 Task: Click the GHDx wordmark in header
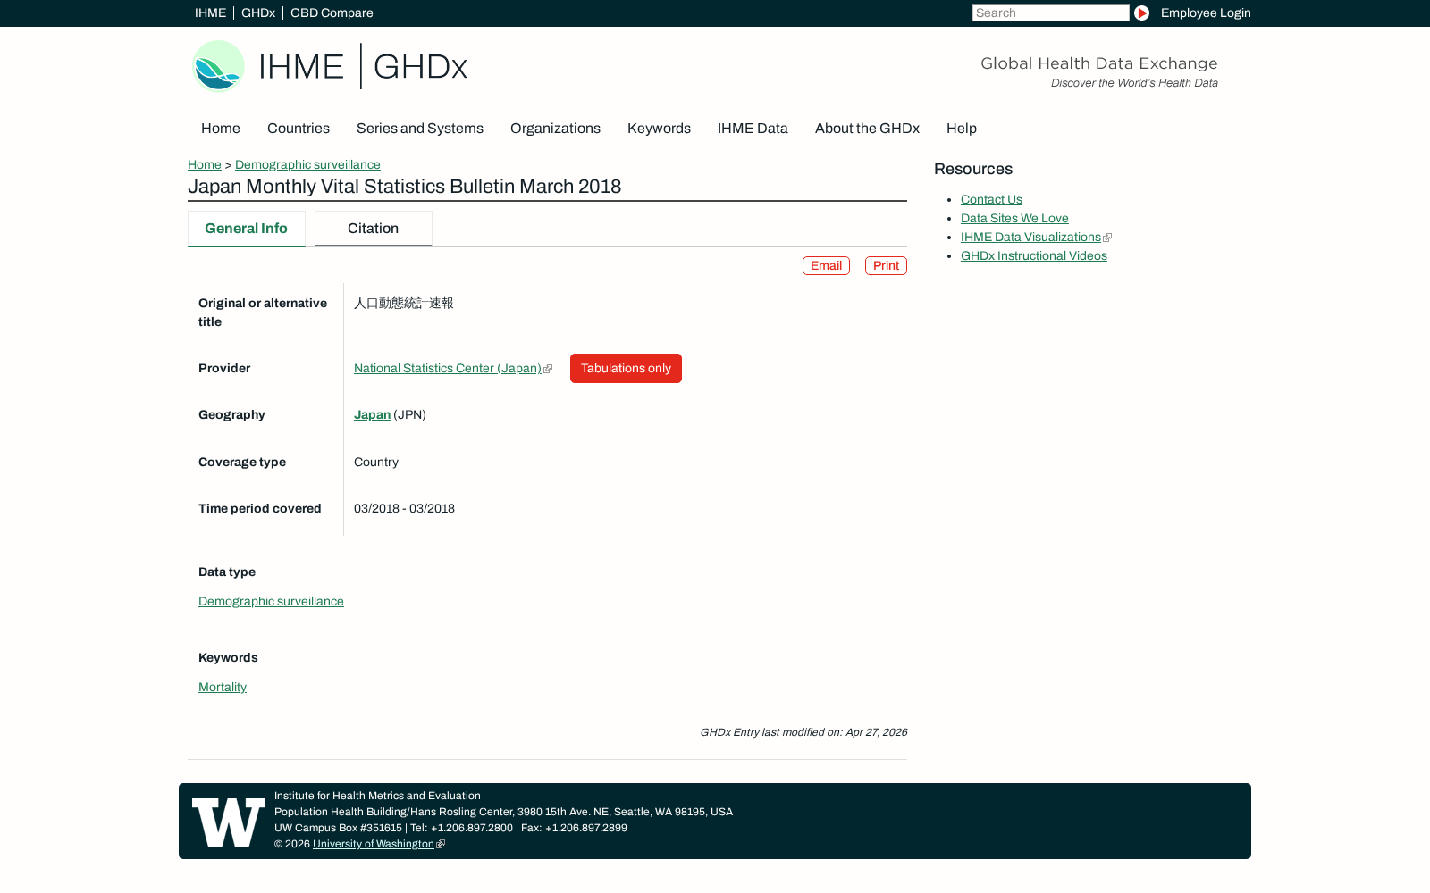click(x=420, y=67)
